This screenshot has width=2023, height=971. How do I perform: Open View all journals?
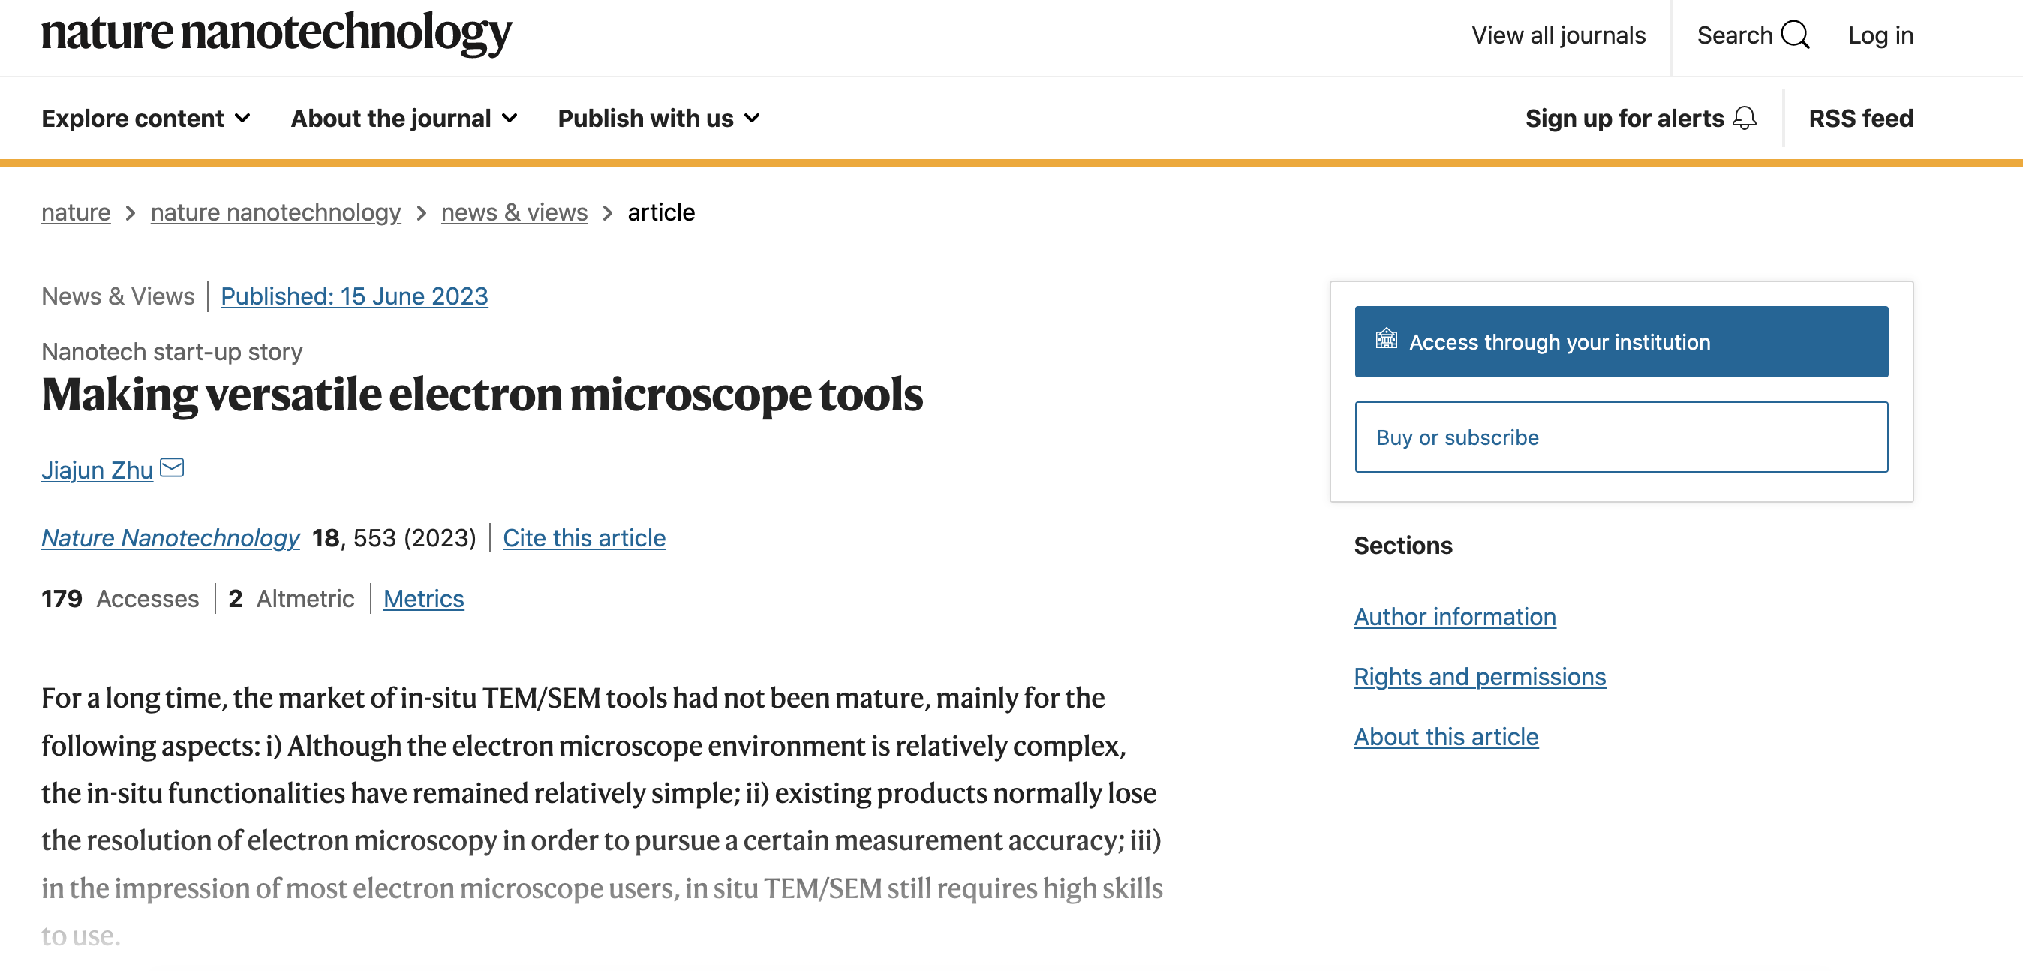1558,35
